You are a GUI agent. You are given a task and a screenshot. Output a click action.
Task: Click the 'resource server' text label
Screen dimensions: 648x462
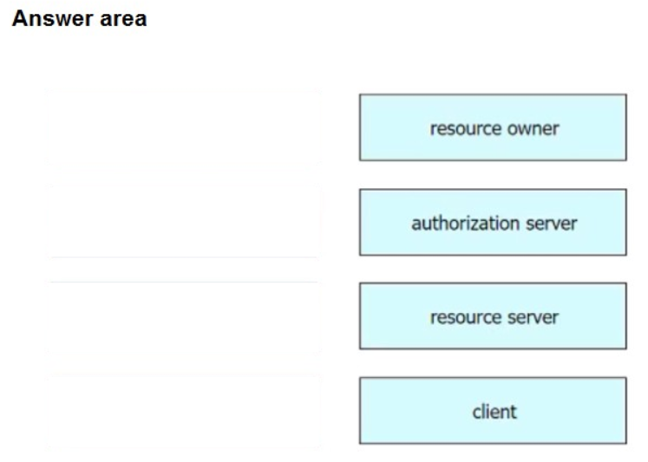(494, 317)
